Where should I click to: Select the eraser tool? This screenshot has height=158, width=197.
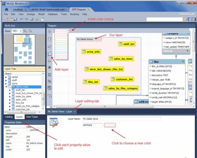pos(49,47)
